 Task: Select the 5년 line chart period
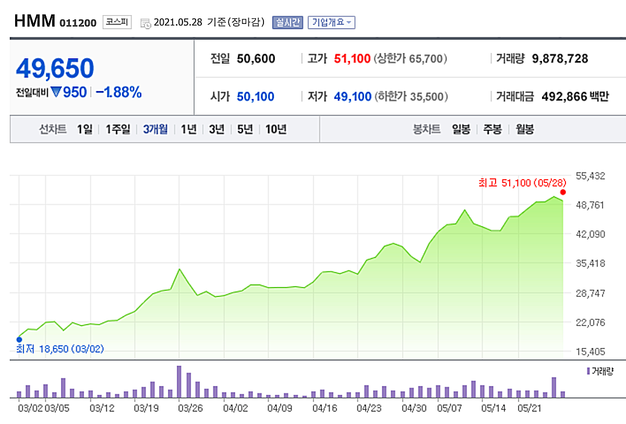point(245,129)
